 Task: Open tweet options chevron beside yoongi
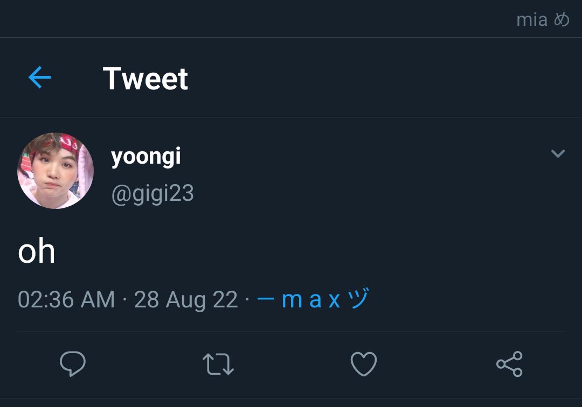click(558, 153)
